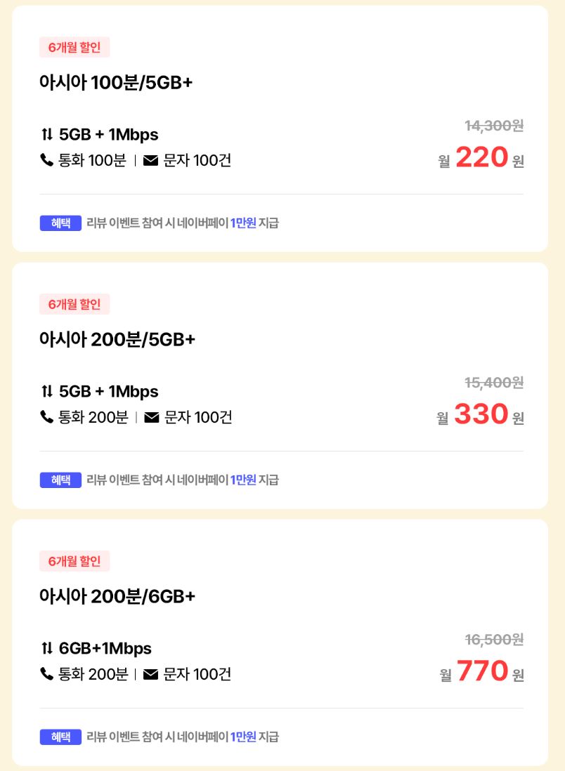Click data arrows icon in 아시아 100분/5GB+ card
This screenshot has width=565, height=771.
point(47,134)
